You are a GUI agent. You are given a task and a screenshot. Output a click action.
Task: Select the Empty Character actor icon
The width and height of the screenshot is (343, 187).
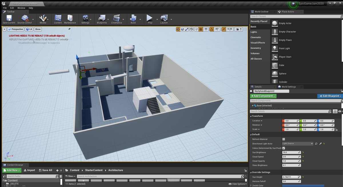coord(275,32)
